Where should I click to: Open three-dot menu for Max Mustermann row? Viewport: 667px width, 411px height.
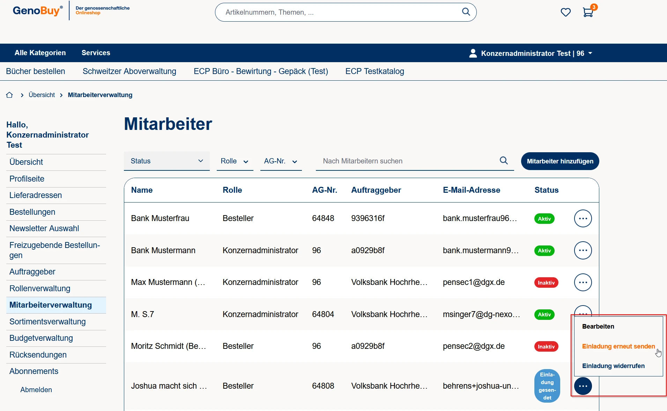[x=583, y=282]
